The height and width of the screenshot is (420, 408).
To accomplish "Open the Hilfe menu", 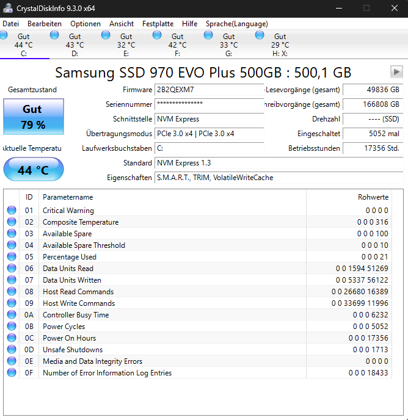I will coord(189,24).
